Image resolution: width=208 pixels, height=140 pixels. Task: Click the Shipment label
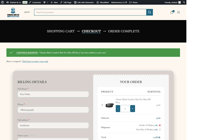(x=106, y=127)
